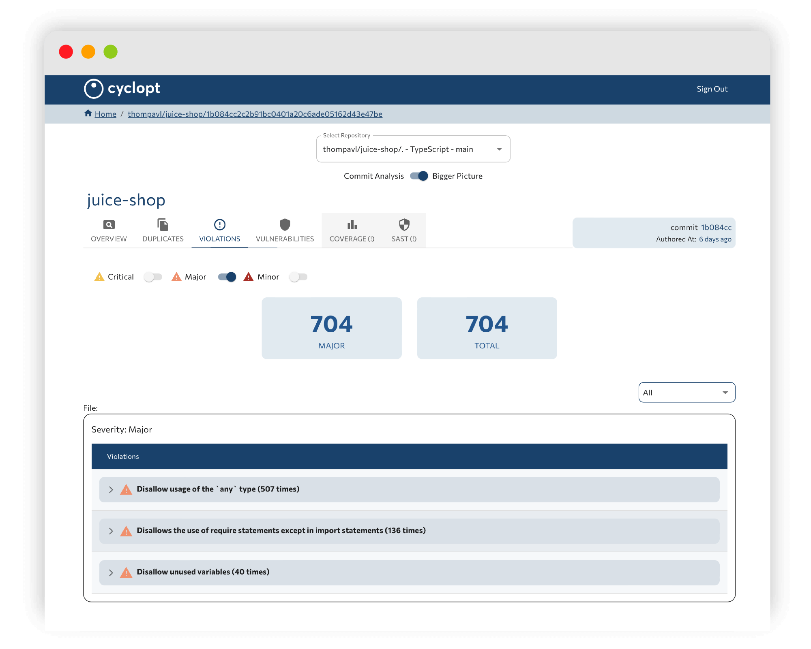The width and height of the screenshot is (811, 649).
Task: Click the Violations exclamation circle icon
Action: (x=220, y=224)
